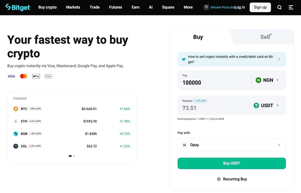The height and width of the screenshot is (193, 301).
Task: Select the second featured carousel dot
Action: 74,156
